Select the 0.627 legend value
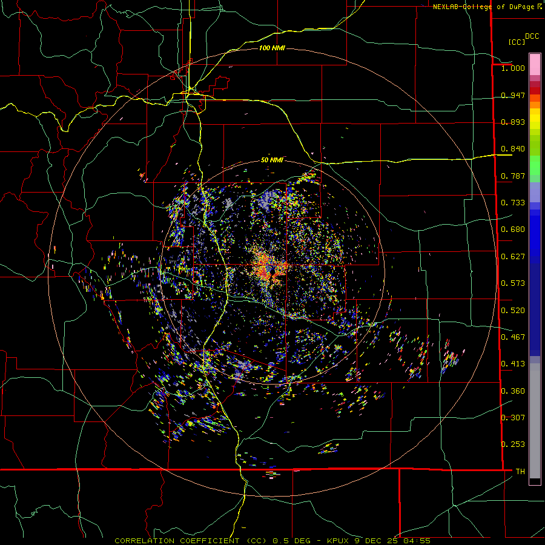This screenshot has width=545, height=545. (513, 257)
